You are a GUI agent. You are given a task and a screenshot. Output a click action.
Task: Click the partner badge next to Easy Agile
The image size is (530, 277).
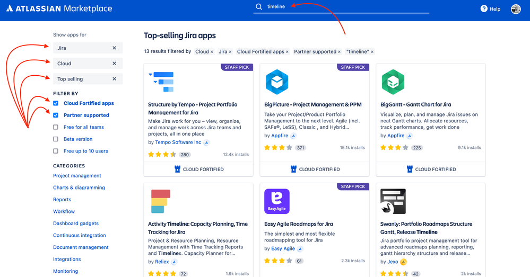[300, 249]
